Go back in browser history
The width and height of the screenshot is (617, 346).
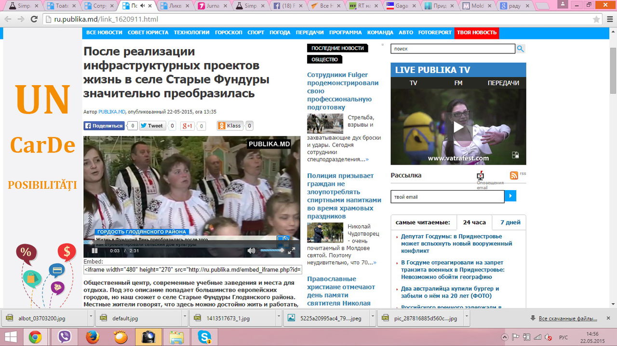click(x=8, y=19)
